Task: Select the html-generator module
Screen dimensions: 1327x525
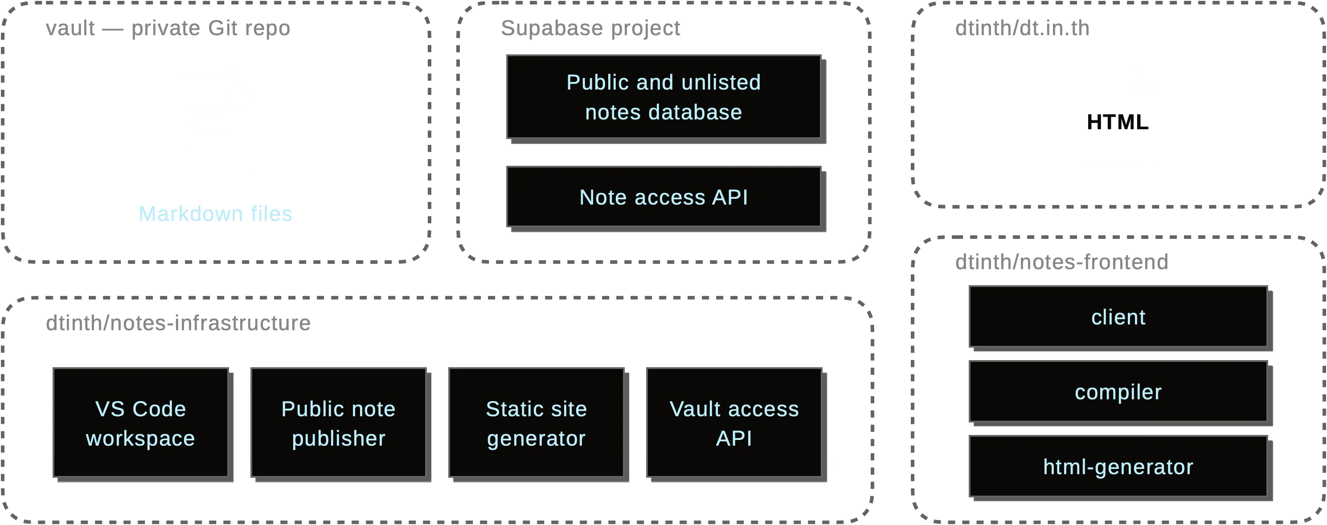Action: click(1117, 466)
